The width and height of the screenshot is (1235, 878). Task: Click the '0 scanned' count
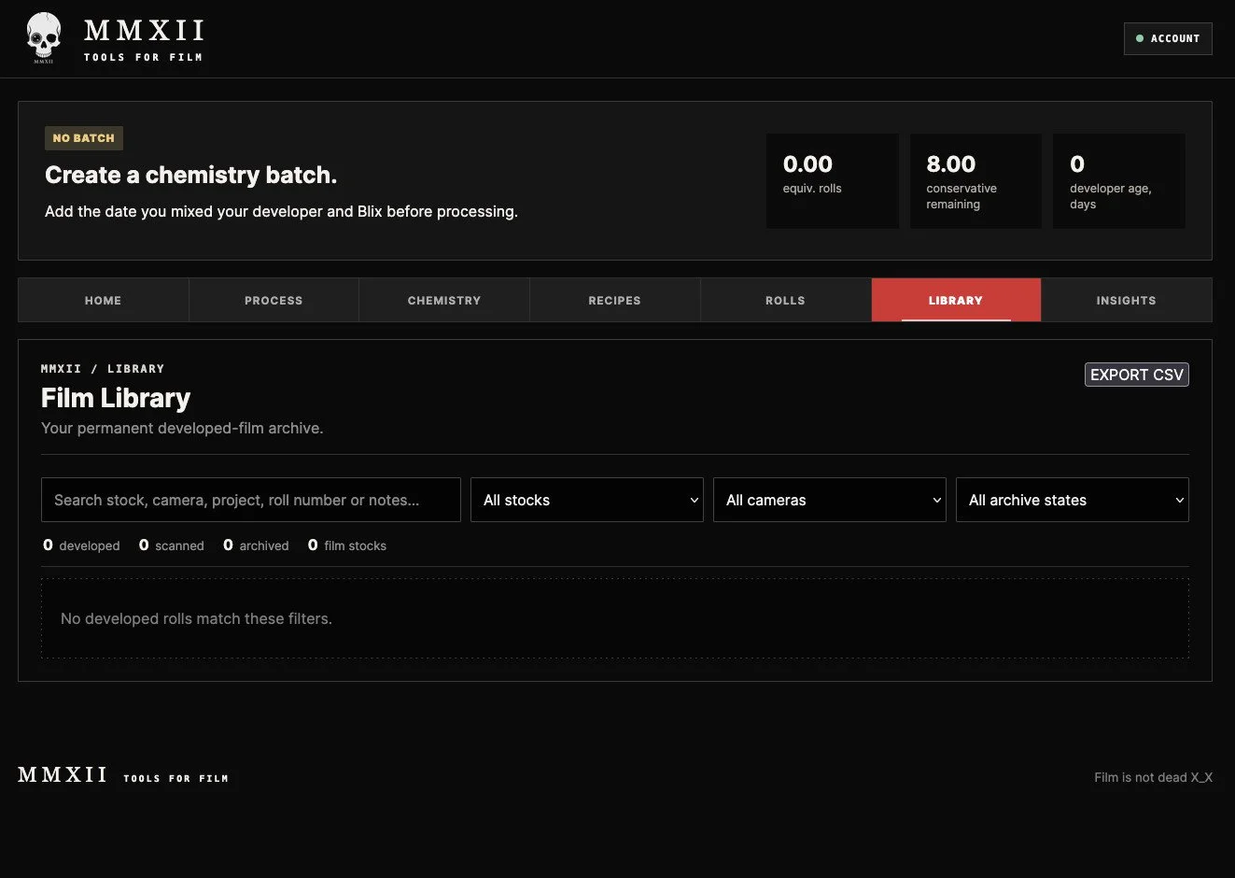click(172, 545)
